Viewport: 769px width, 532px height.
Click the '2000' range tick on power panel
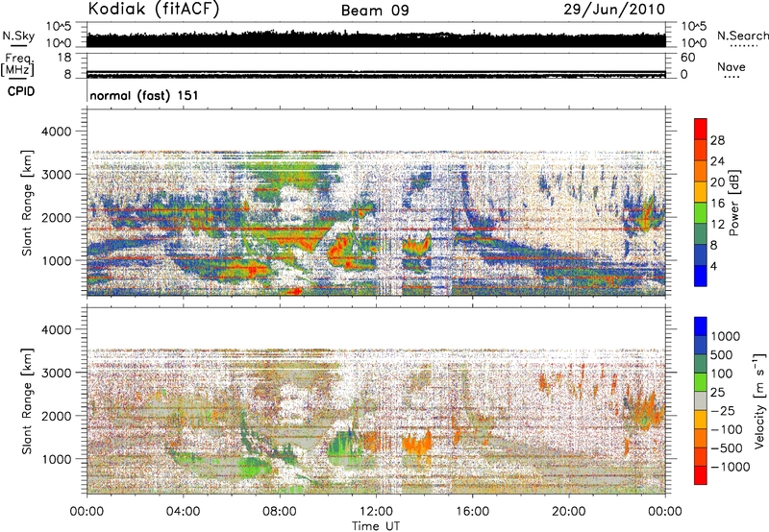coord(59,217)
